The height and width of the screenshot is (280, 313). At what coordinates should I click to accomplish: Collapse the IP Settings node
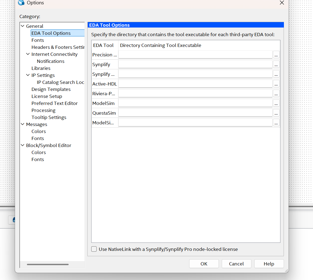[28, 75]
